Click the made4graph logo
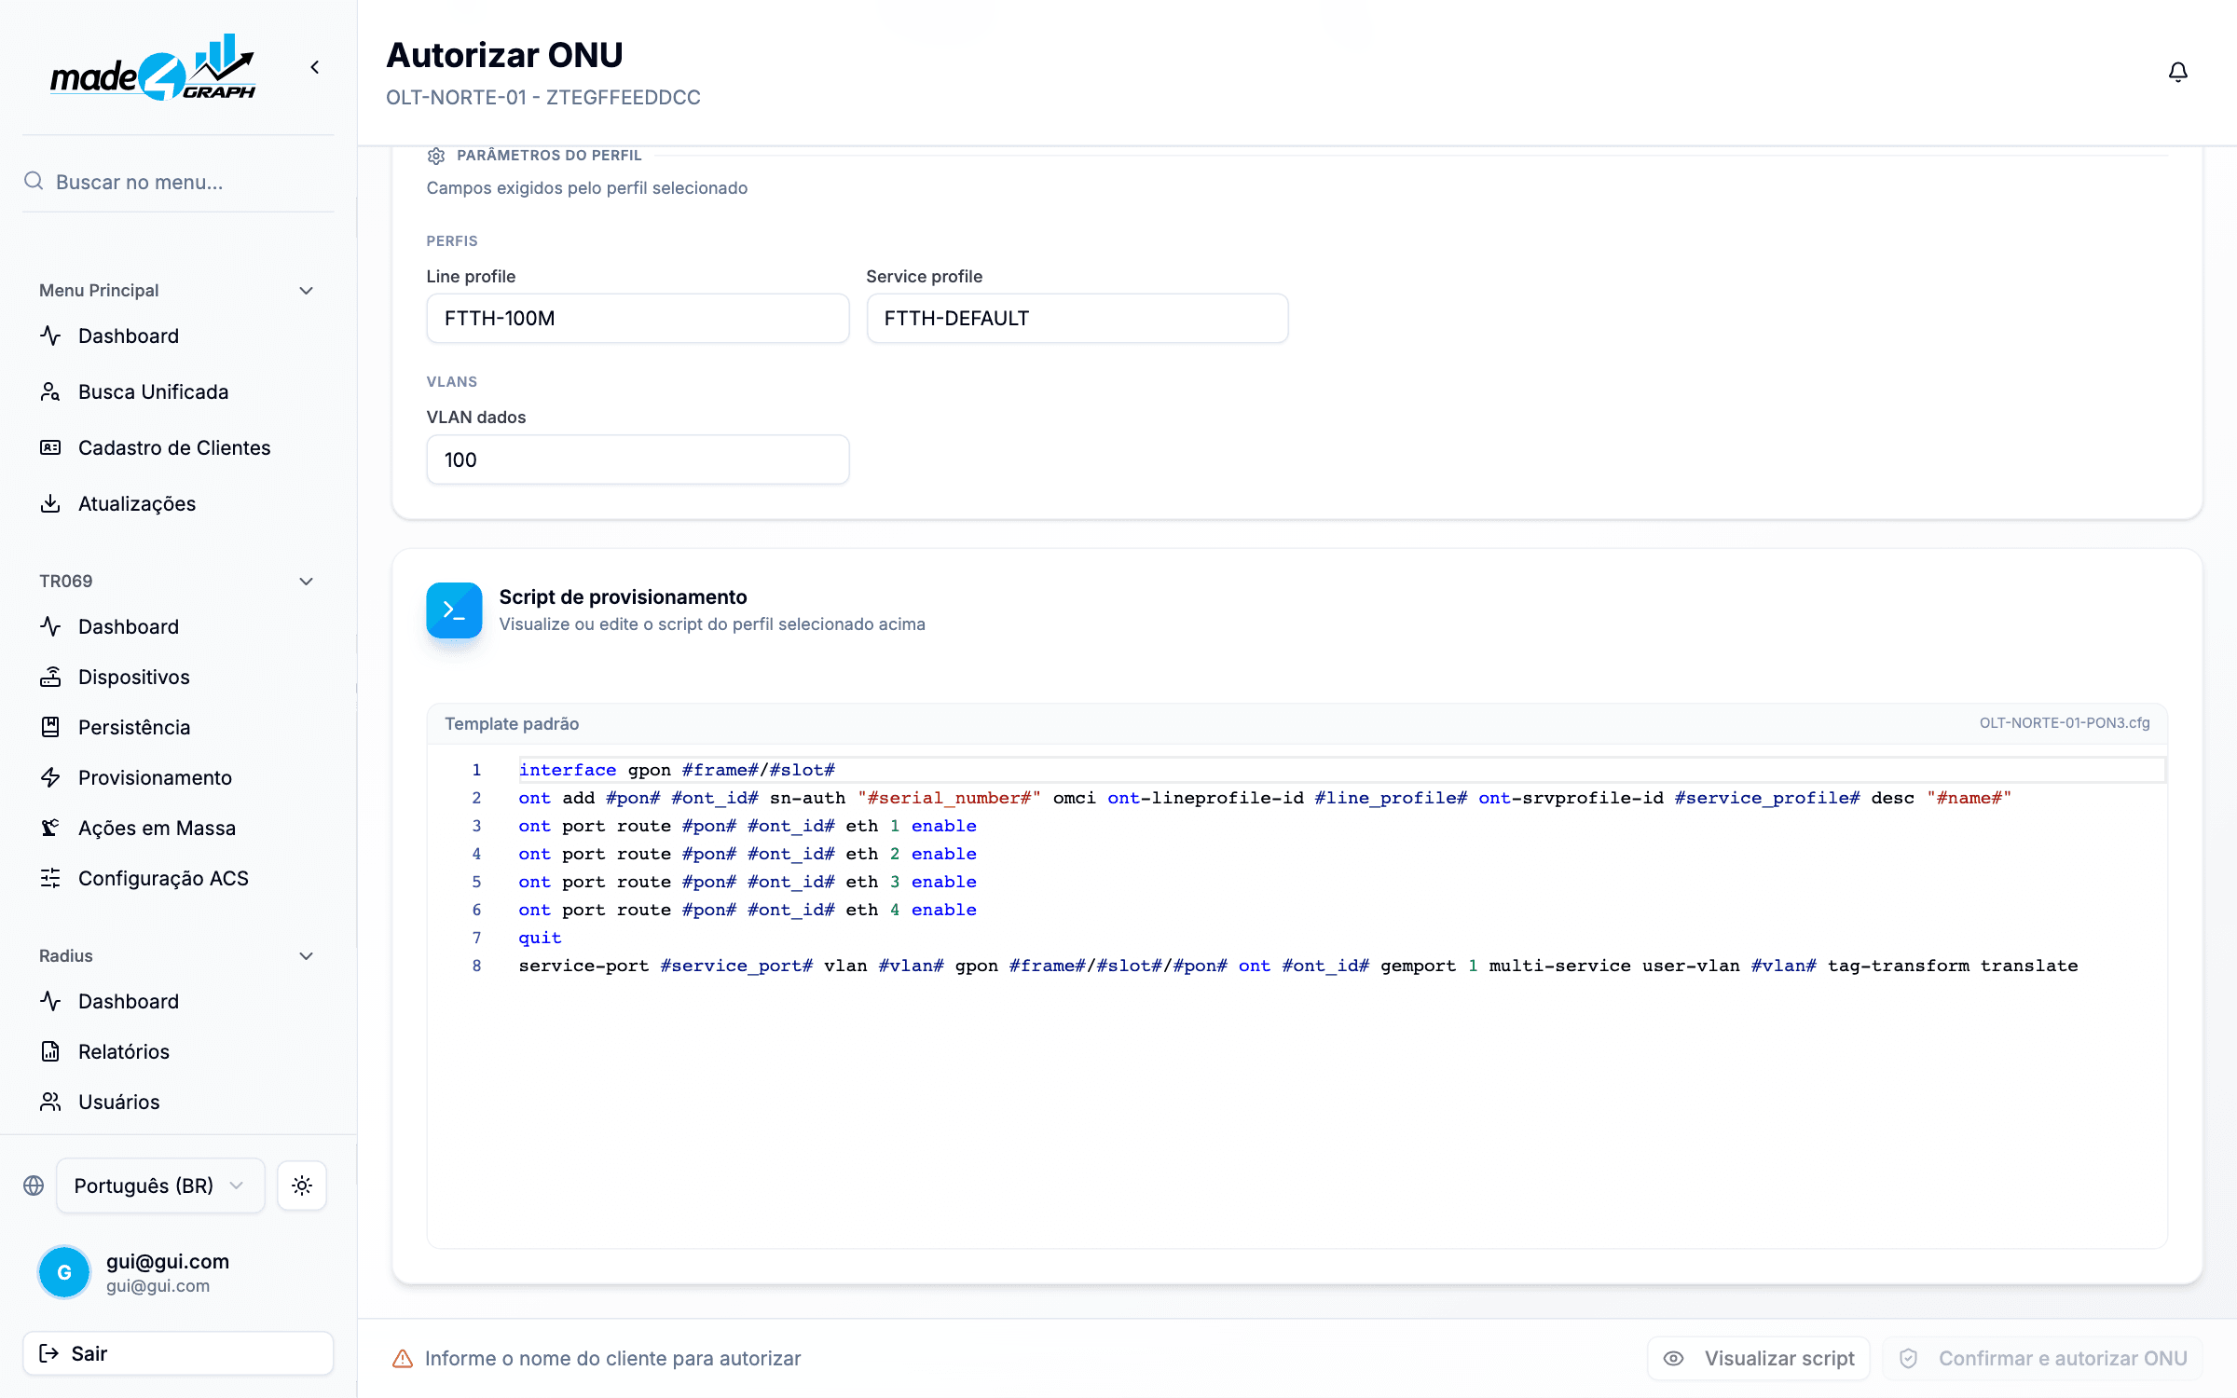 click(x=154, y=67)
